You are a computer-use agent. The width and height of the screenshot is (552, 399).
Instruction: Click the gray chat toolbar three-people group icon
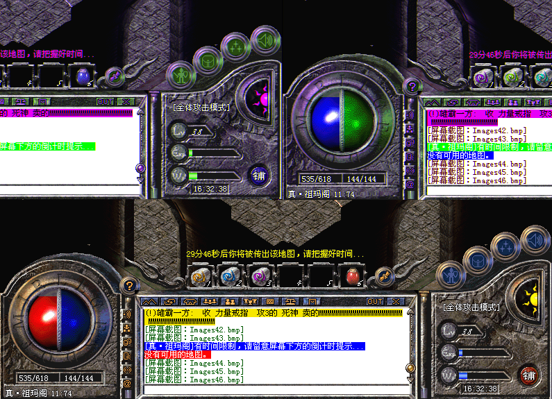click(210, 302)
